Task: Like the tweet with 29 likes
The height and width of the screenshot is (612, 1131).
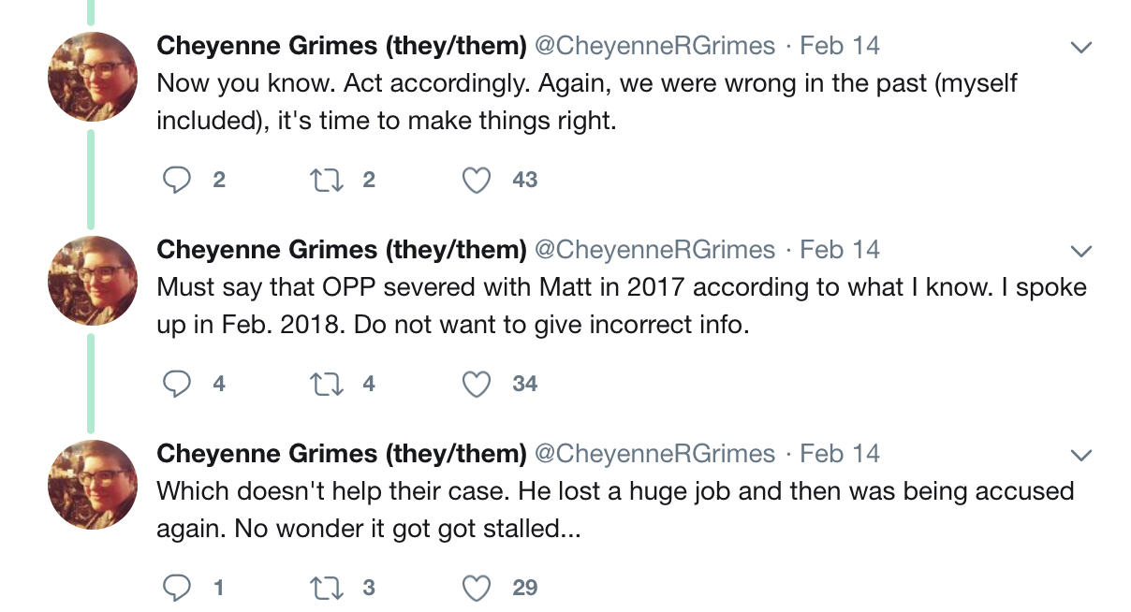Action: [x=477, y=588]
